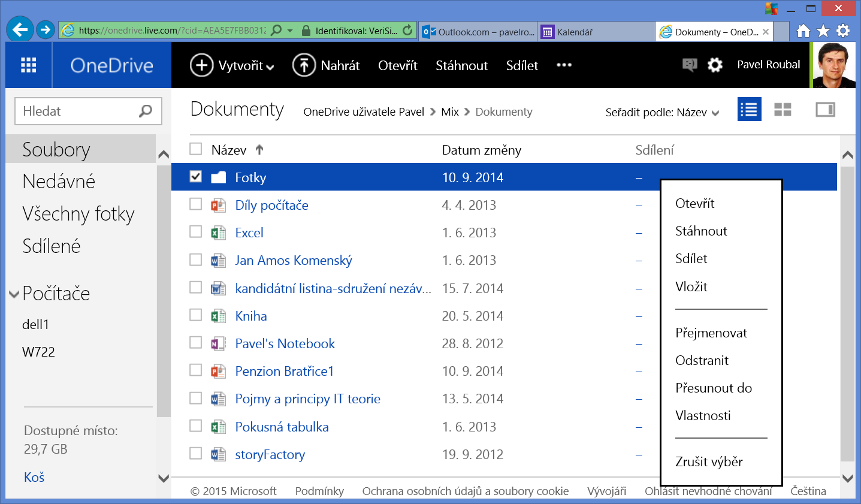The width and height of the screenshot is (861, 504).
Task: Click the Word icon of storyFactory
Action: (x=218, y=454)
